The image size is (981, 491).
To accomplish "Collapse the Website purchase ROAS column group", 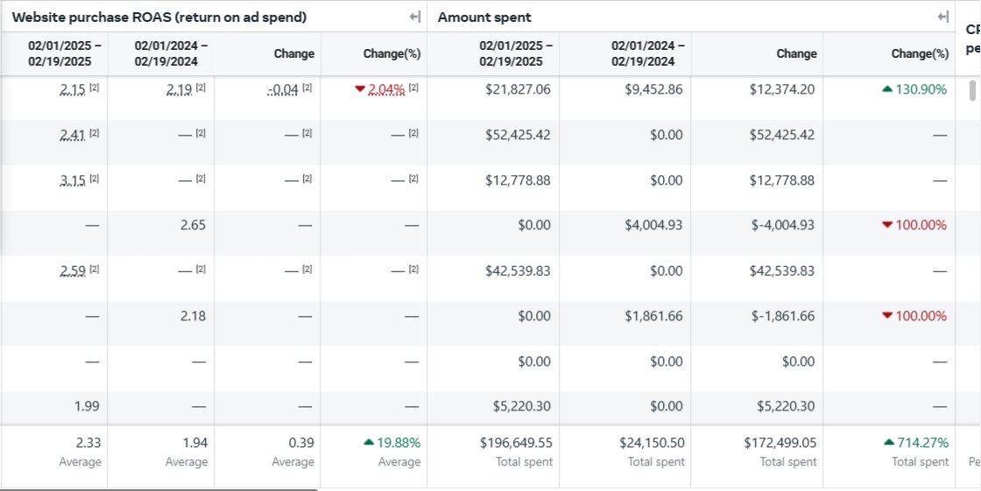I will [414, 18].
